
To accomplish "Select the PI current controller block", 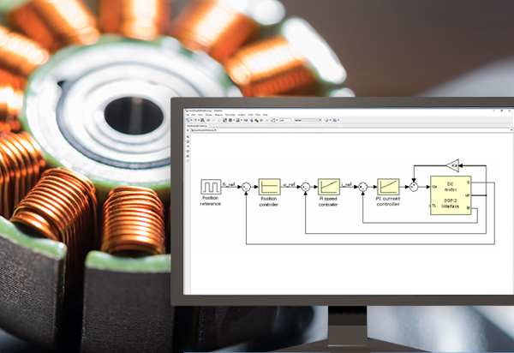I will tap(388, 185).
